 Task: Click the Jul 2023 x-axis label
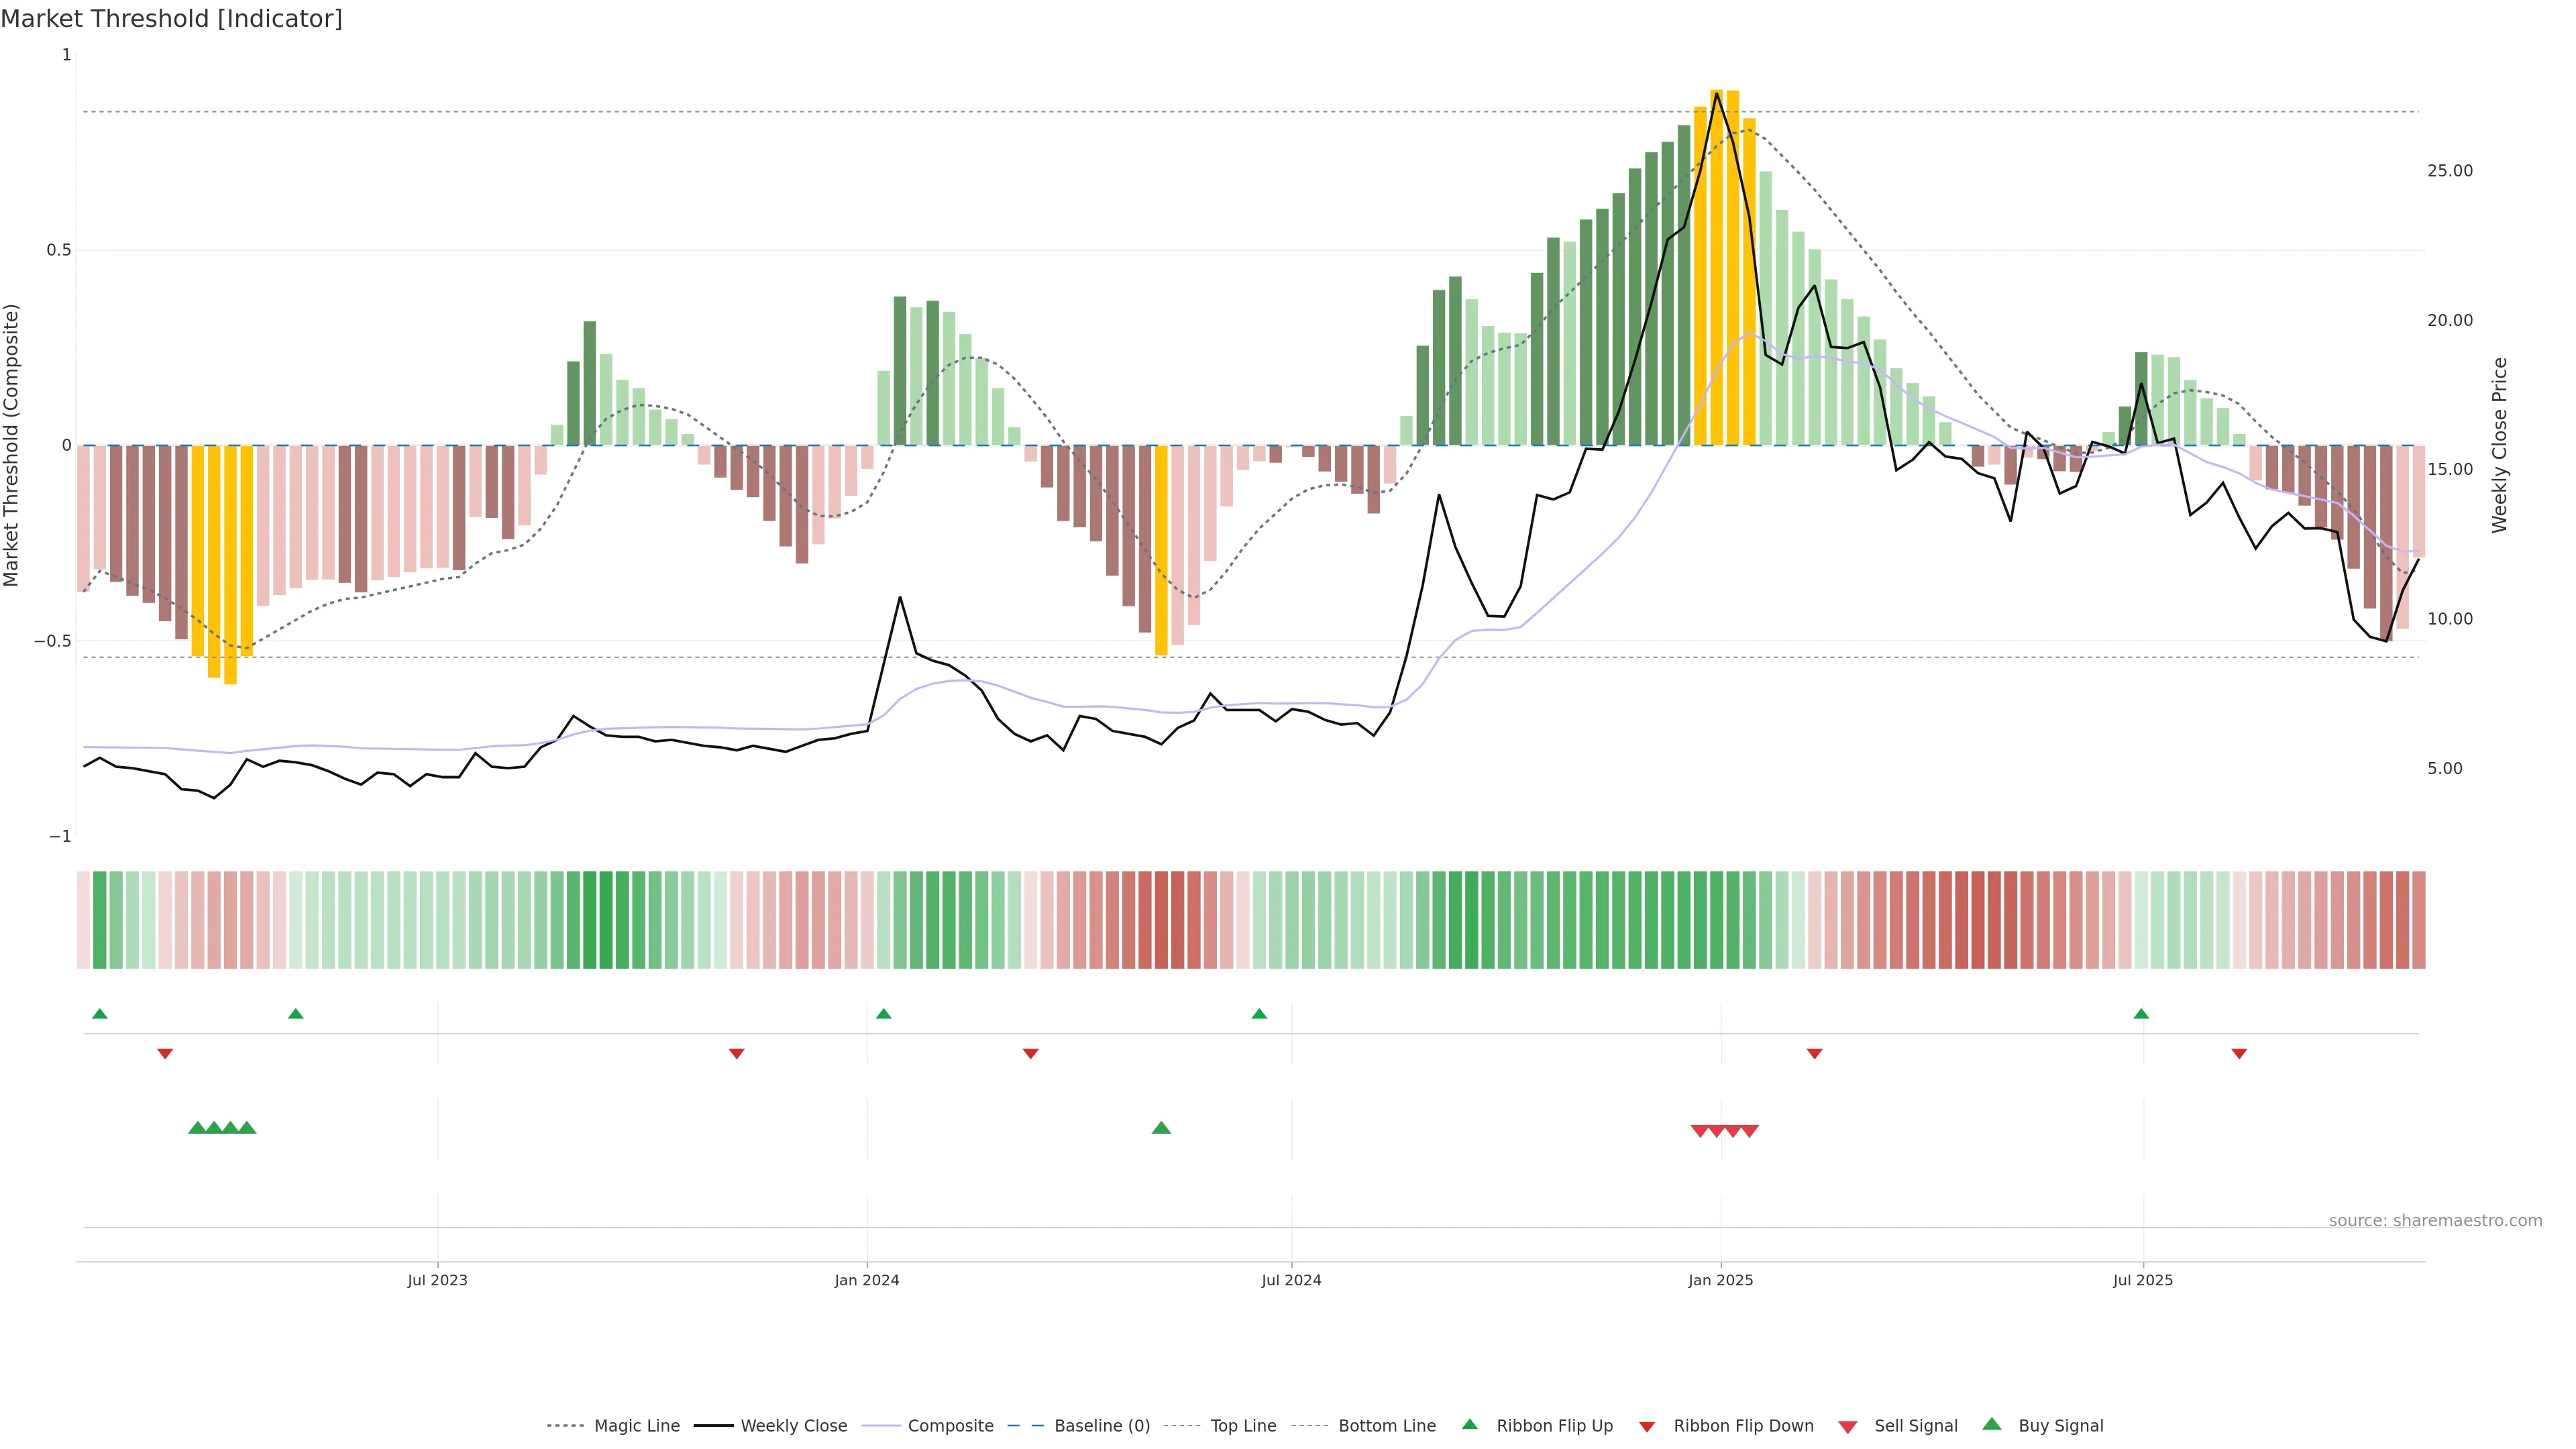pos(437,1280)
